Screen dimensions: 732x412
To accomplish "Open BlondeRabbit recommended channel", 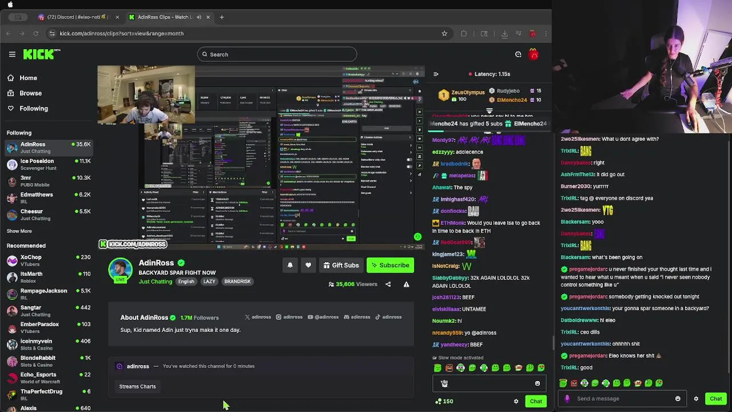I will [49, 360].
